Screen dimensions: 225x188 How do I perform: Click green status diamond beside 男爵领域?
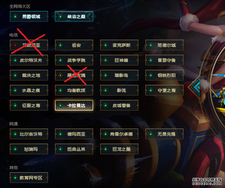pos(15,17)
